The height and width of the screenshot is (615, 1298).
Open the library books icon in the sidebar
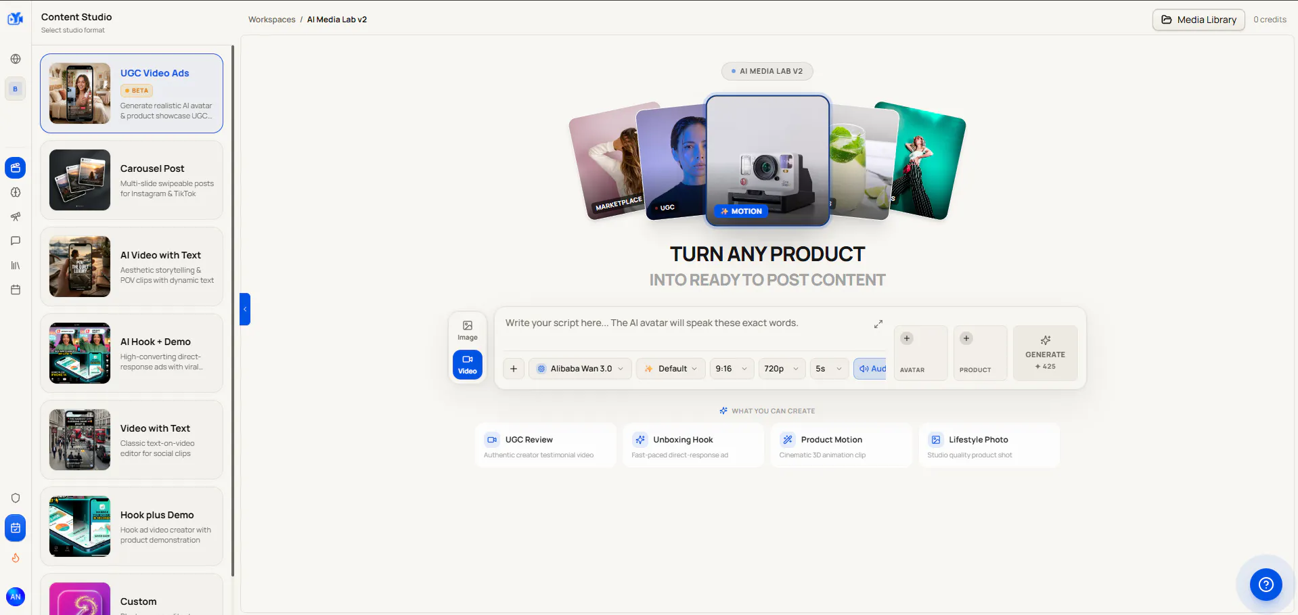(x=16, y=265)
